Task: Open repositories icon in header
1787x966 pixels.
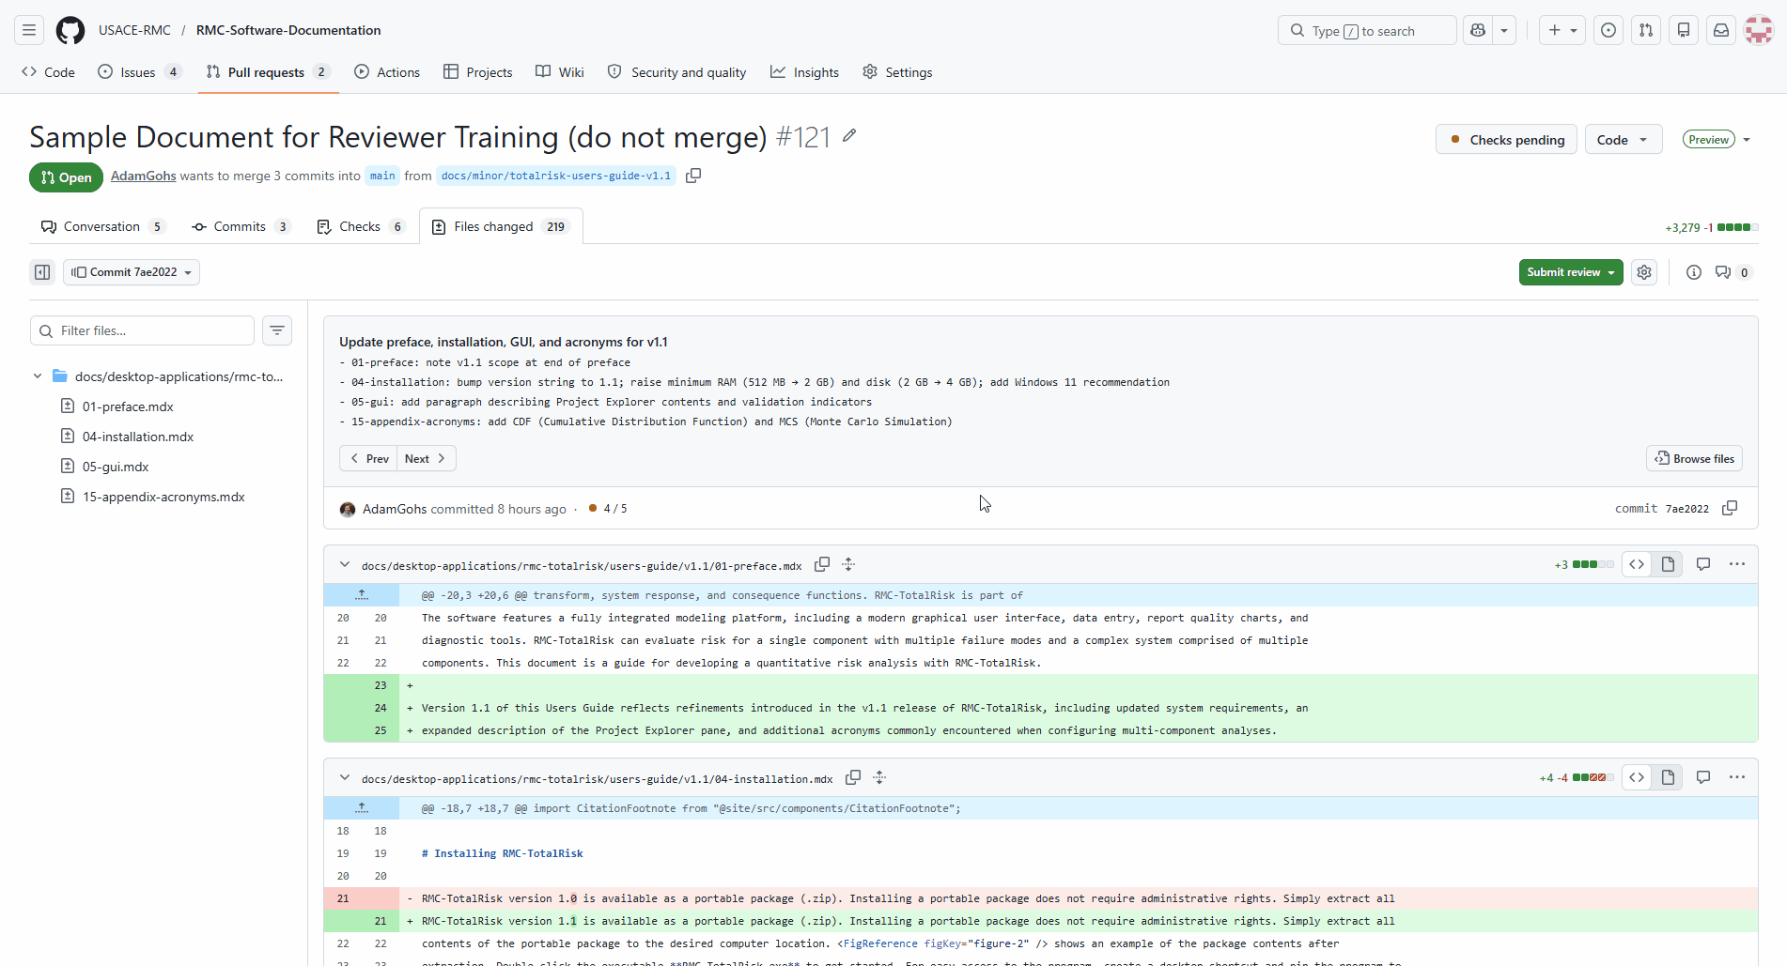Action: tap(1684, 30)
